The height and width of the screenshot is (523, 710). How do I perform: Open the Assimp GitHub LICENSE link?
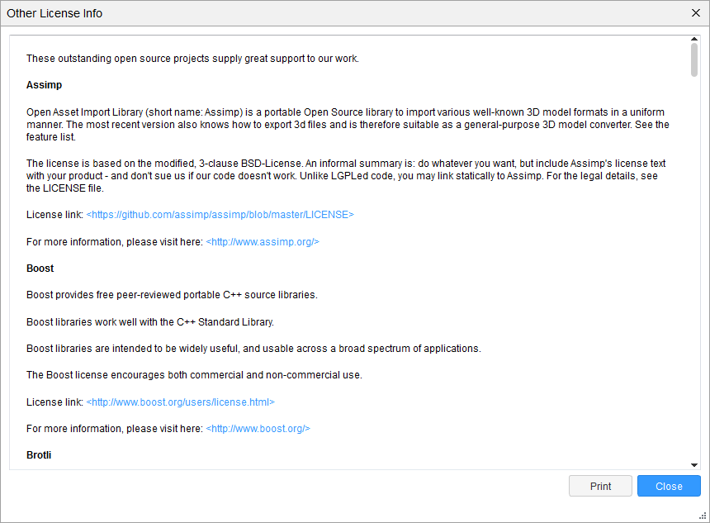(220, 215)
